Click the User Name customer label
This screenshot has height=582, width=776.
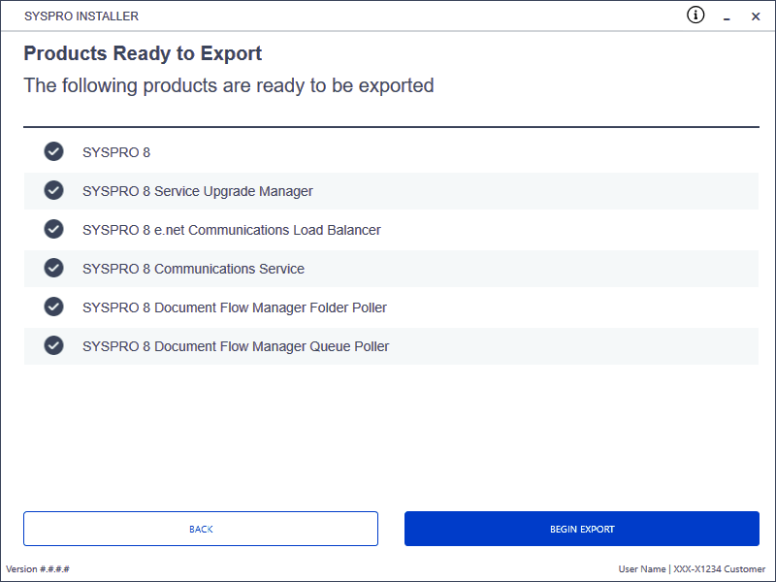coord(692,568)
